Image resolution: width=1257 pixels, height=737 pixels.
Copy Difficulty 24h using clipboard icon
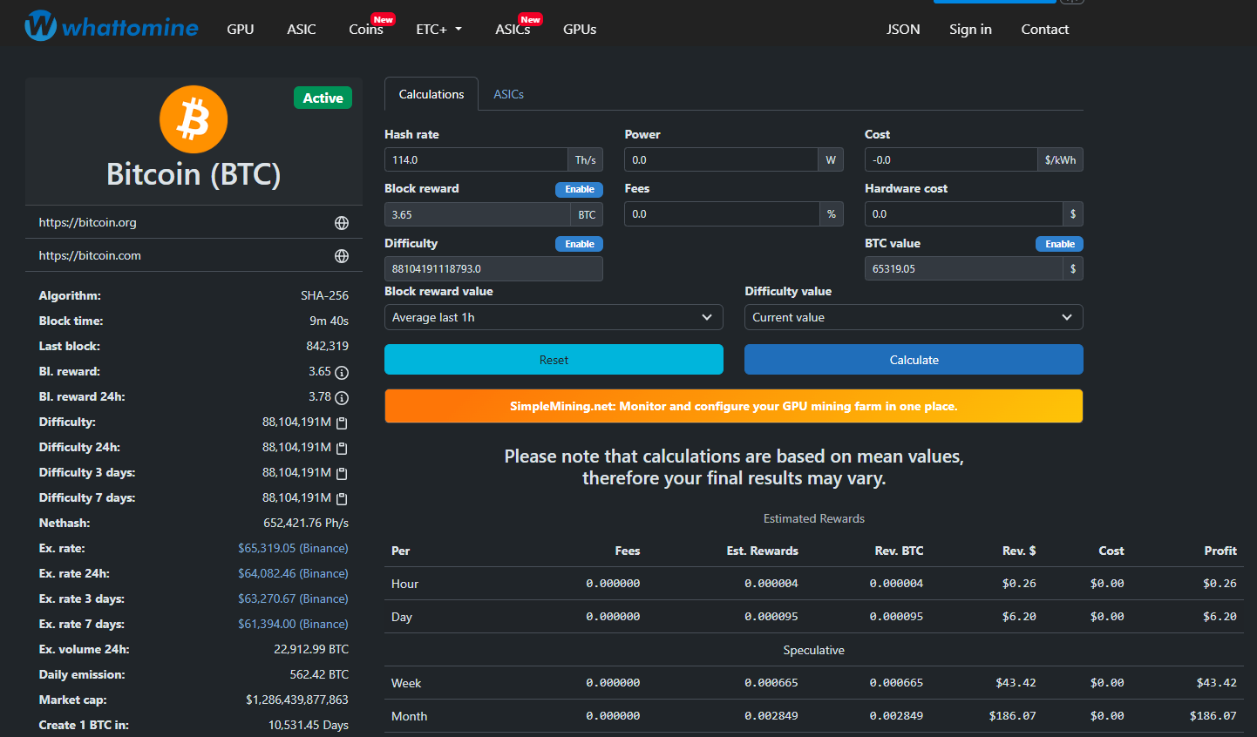tap(342, 449)
